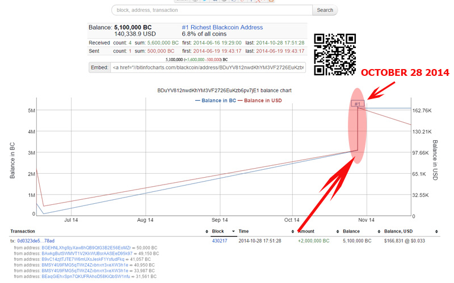Click the 140,338.9 USD value
Screen dimensions: 454x283
(135, 34)
